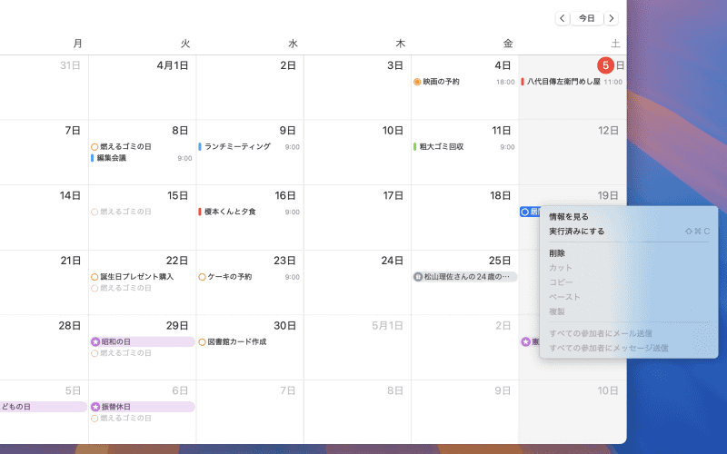Select the 17日 day cell
The image size is (727, 454).
357,217
